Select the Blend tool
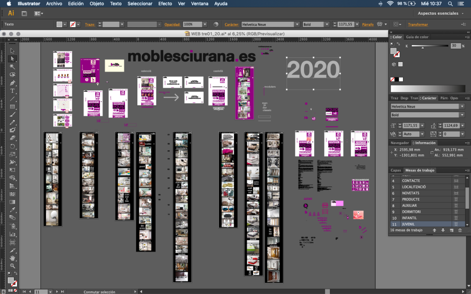The width and height of the screenshot is (471, 294). [12, 218]
